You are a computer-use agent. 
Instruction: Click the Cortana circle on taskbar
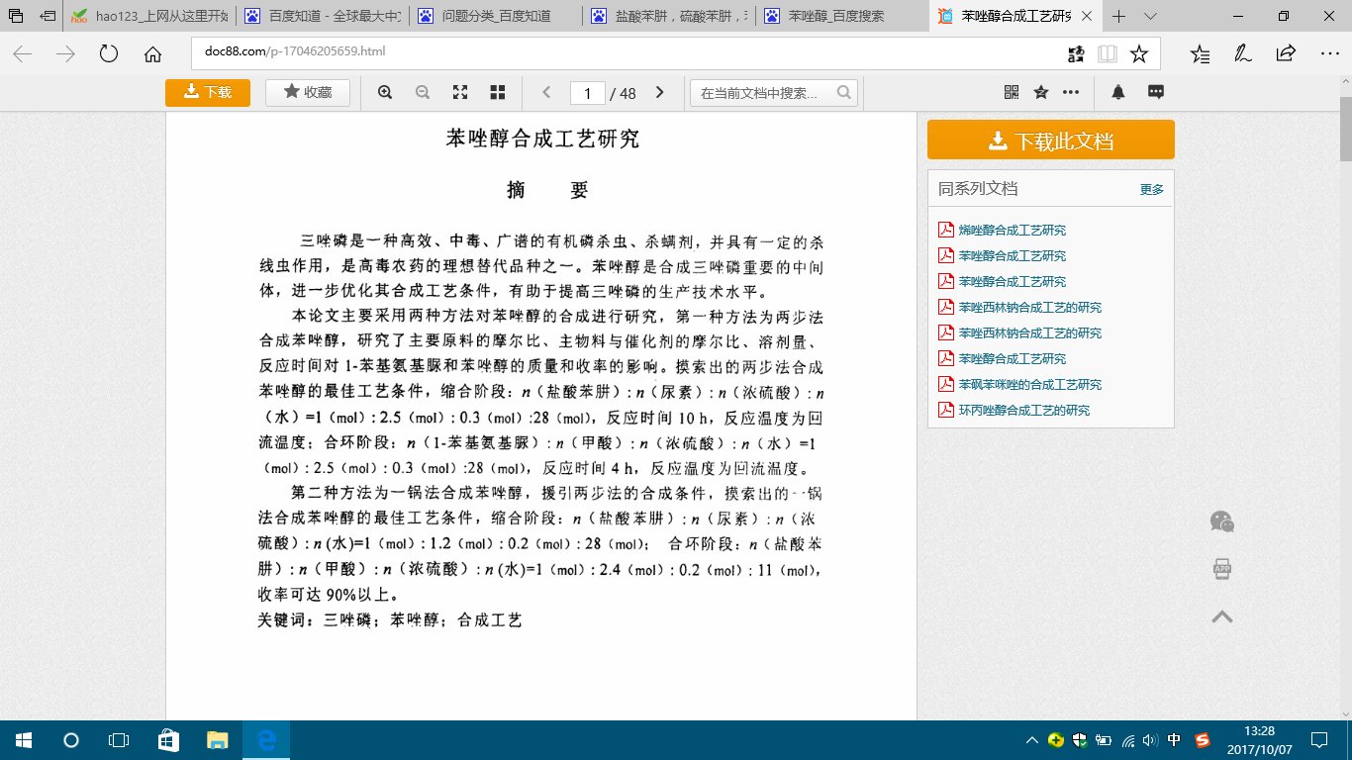click(70, 740)
